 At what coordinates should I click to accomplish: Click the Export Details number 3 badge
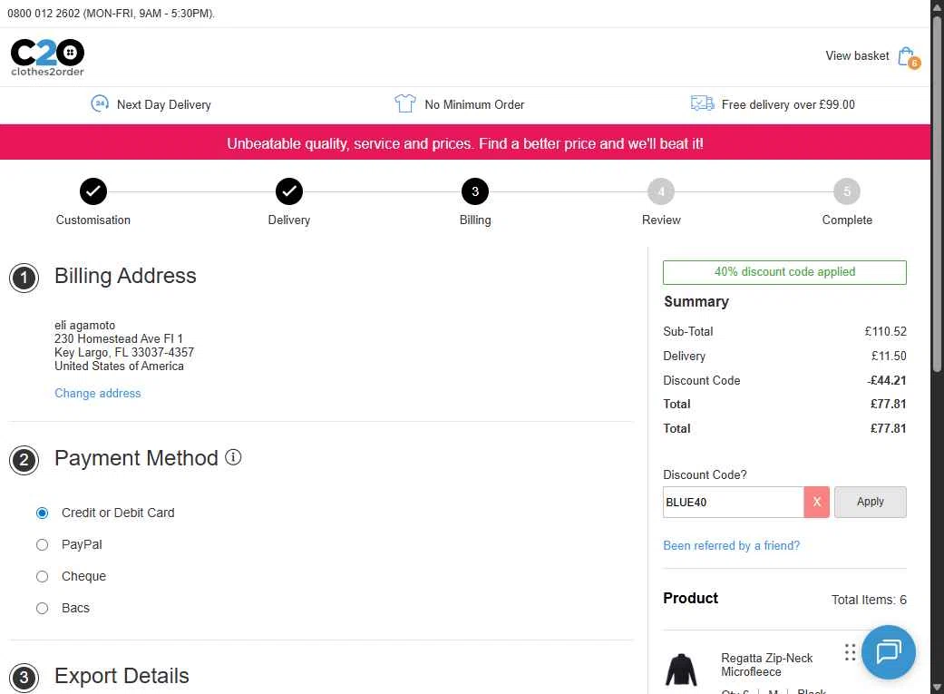click(24, 677)
